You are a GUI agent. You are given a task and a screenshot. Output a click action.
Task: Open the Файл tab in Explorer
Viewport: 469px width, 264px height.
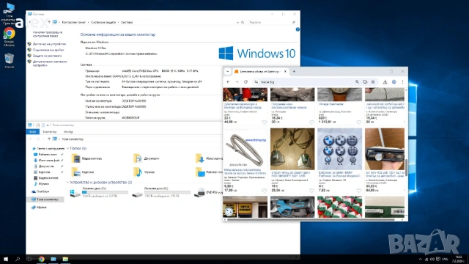32,132
